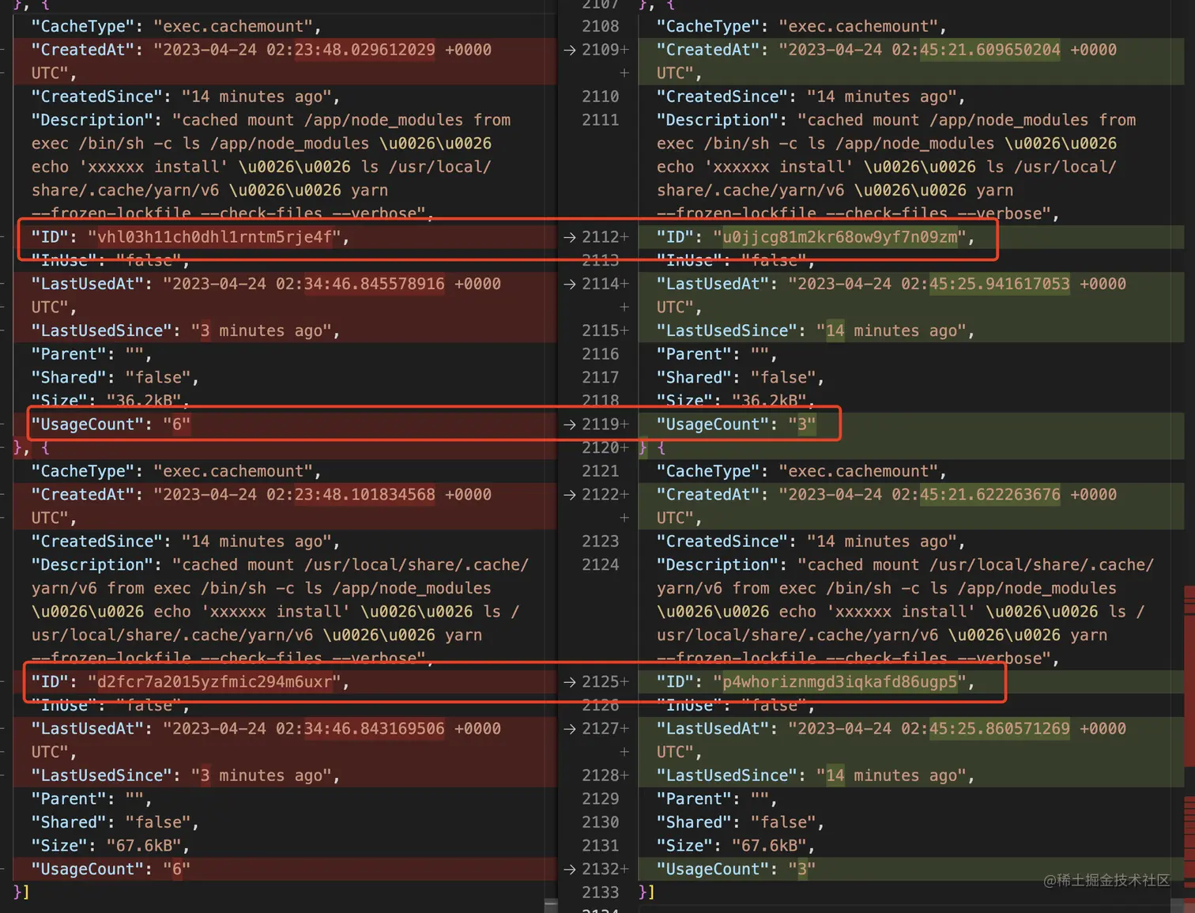
Task: Click the revert arrow at line 2119
Action: pos(569,424)
